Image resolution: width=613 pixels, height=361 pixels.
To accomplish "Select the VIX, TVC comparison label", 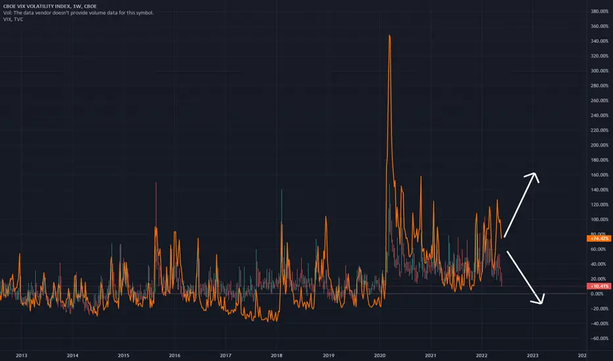I will coord(13,19).
